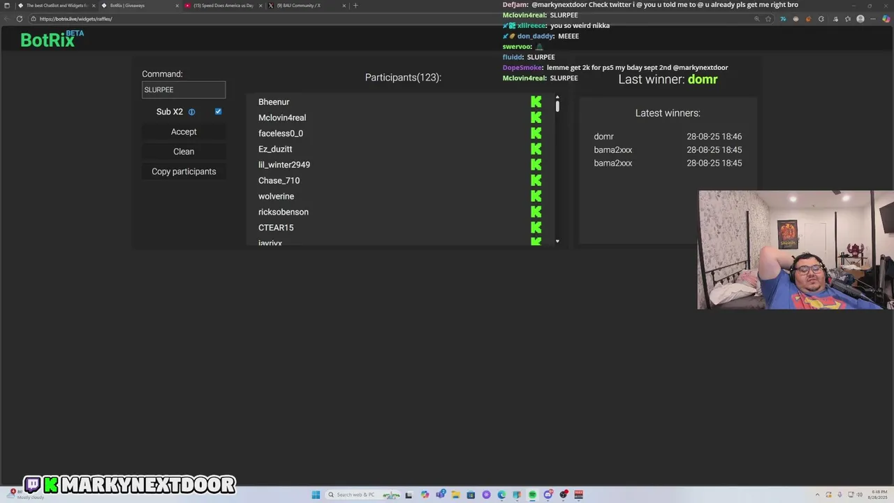Open taskbar clock showing 6:48 PM
894x503 pixels.
pos(877,495)
